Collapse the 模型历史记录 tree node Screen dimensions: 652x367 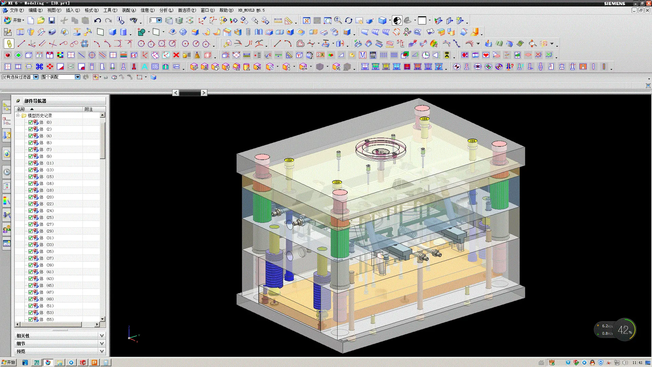(18, 116)
